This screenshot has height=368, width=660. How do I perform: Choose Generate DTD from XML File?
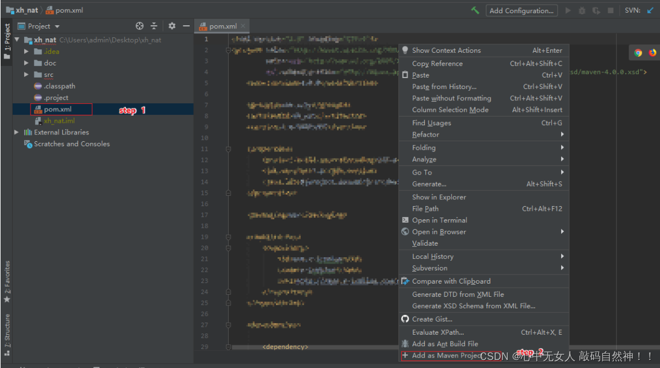pos(484,295)
